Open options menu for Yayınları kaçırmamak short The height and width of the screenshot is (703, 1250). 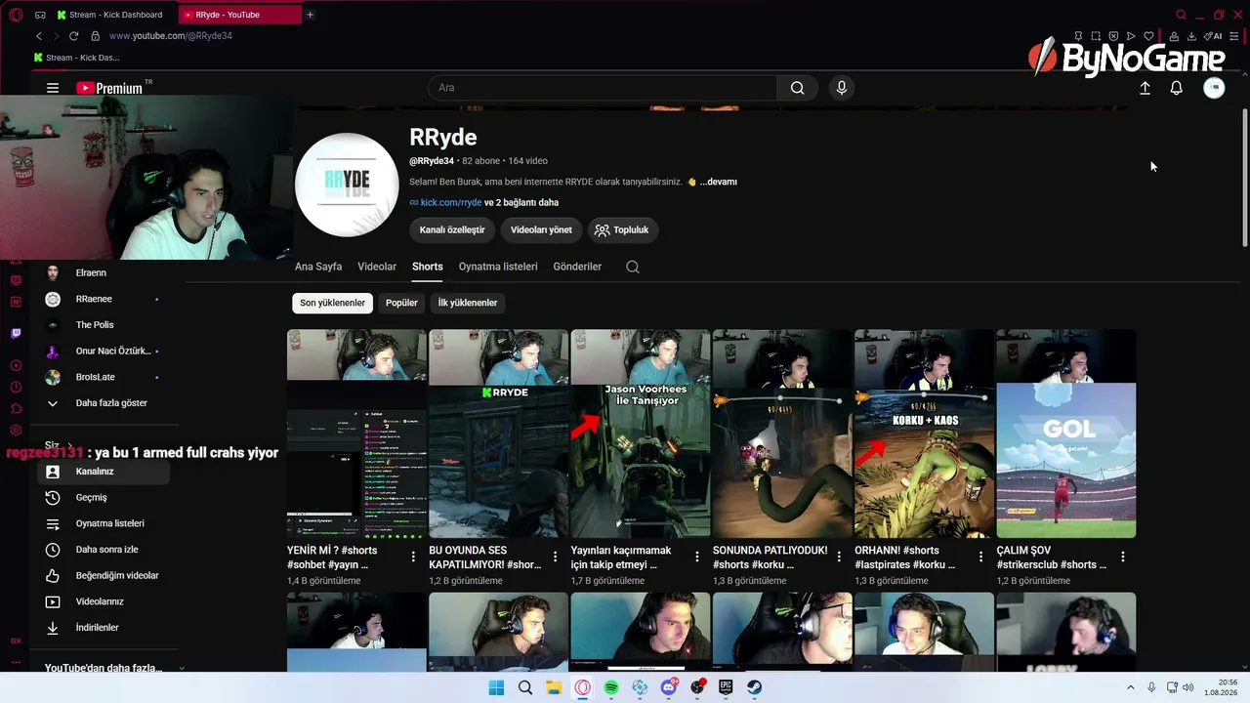coord(697,557)
